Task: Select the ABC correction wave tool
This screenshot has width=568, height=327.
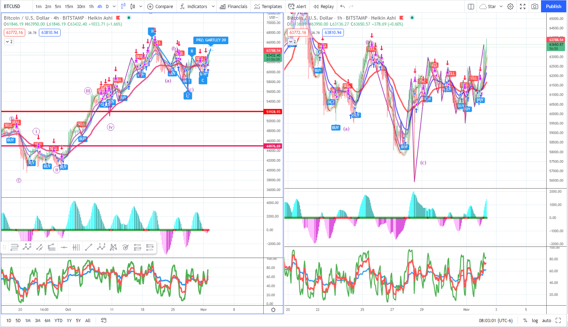Action: click(x=27, y=247)
